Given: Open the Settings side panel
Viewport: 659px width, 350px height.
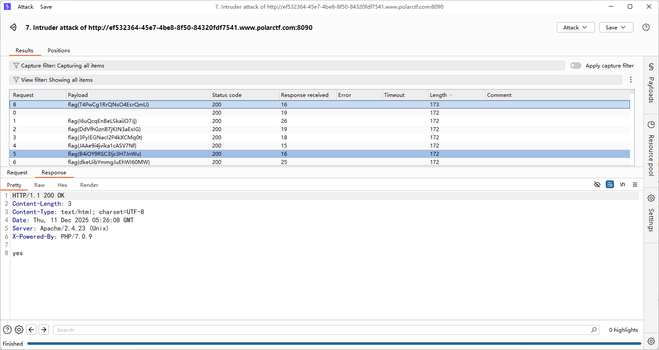Looking at the screenshot, I should coord(651,214).
